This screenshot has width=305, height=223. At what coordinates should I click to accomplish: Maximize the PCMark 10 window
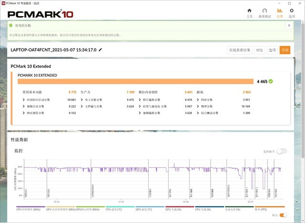[x=289, y=3]
